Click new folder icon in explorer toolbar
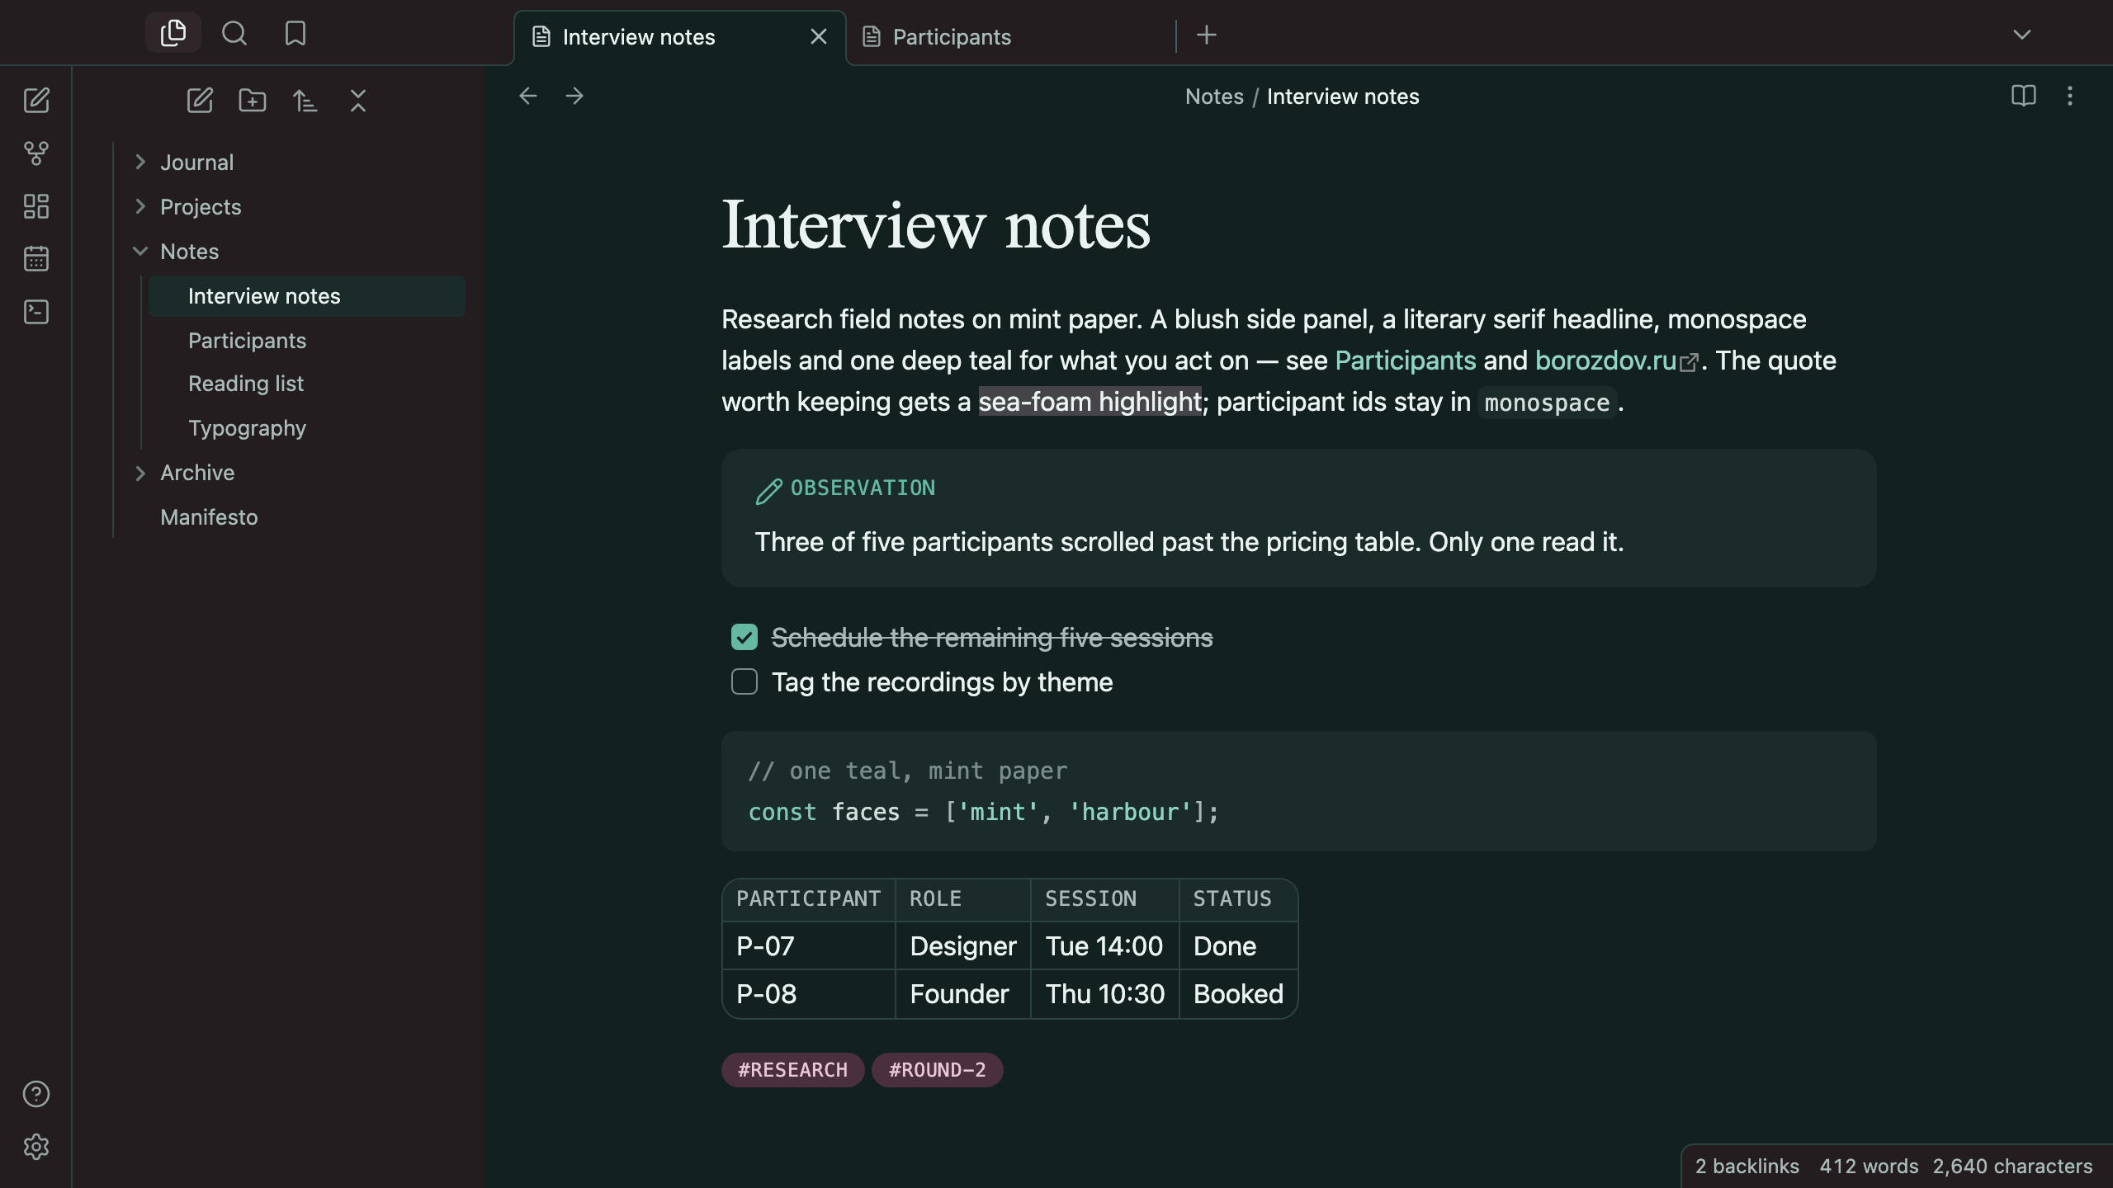This screenshot has width=2113, height=1188. point(253,101)
